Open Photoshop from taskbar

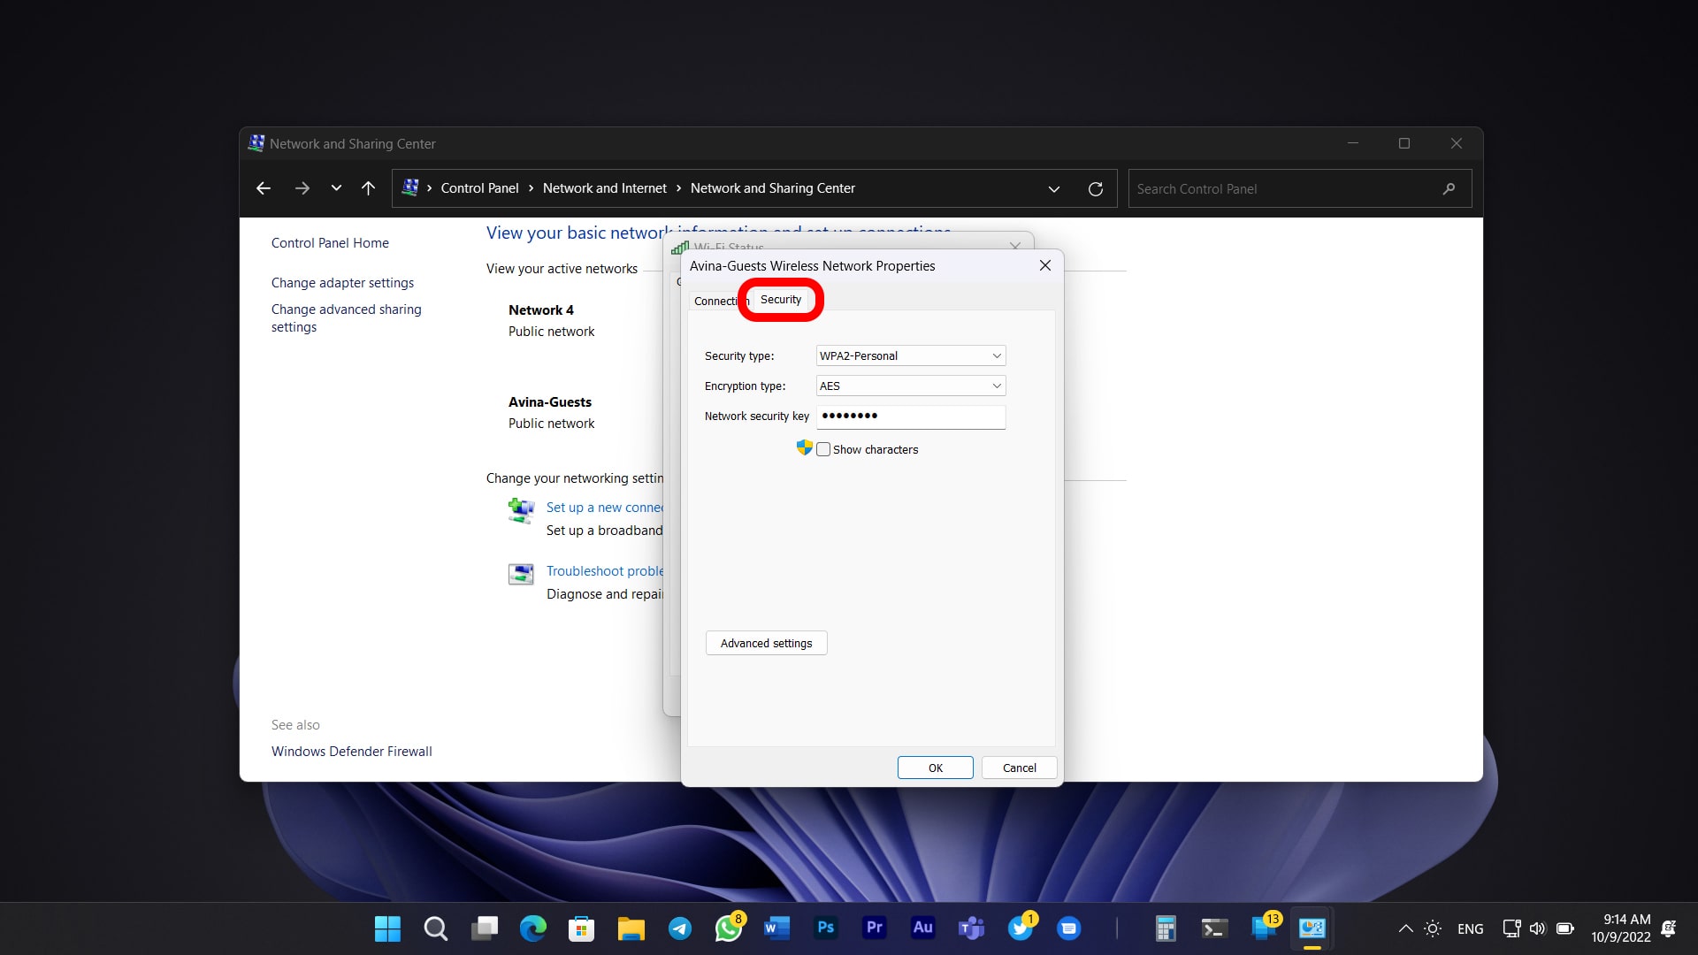pos(825,928)
